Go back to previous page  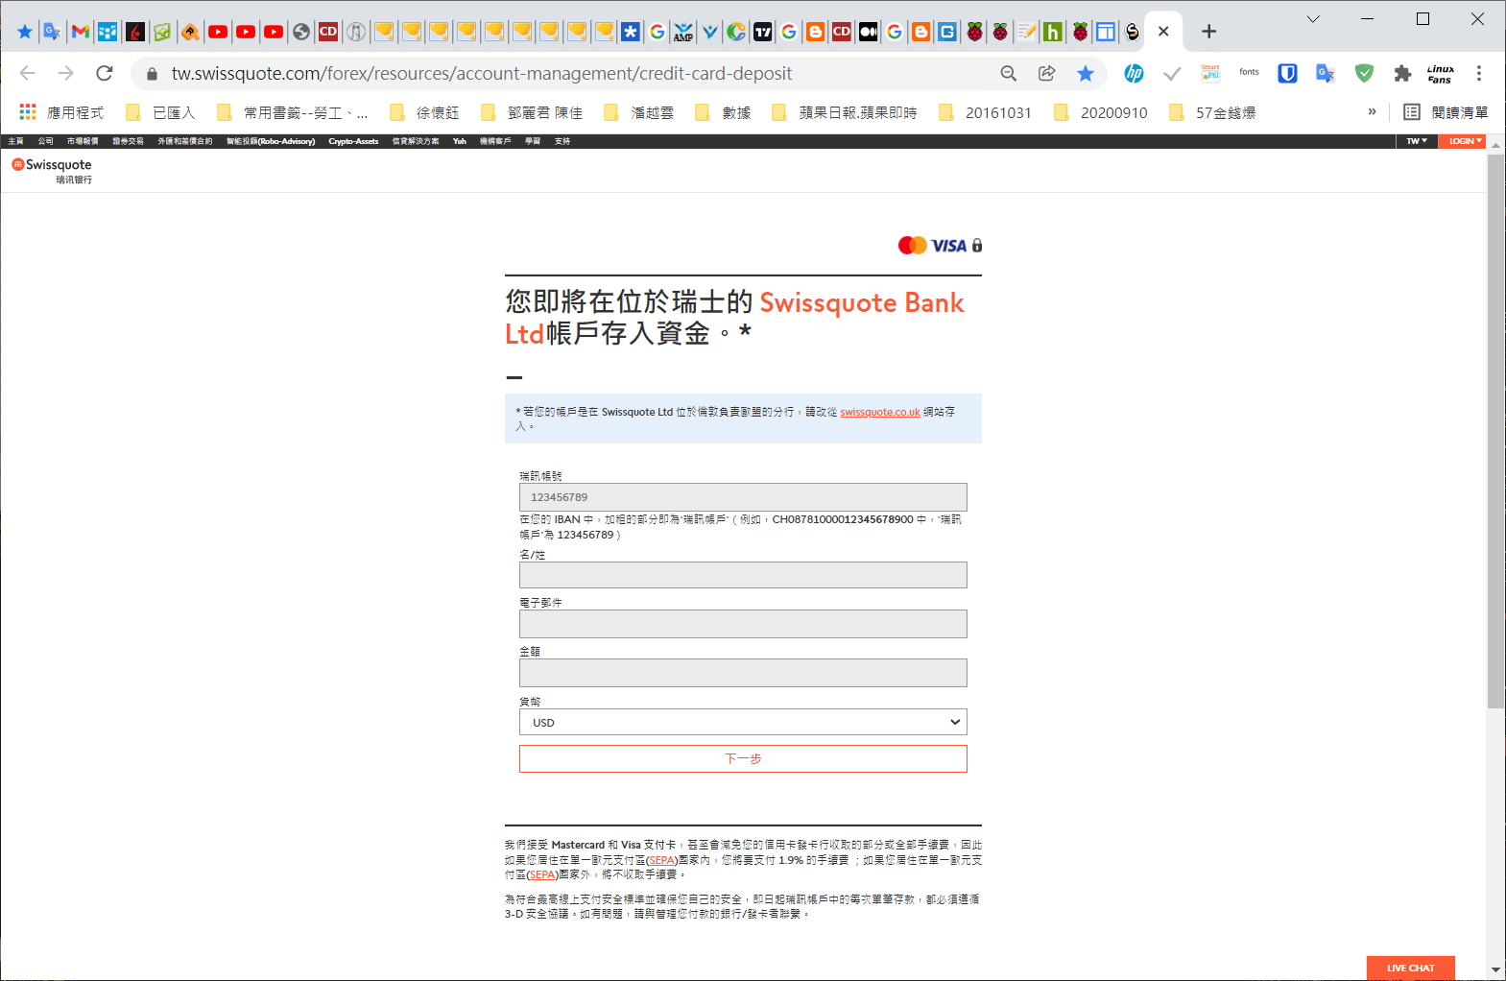pos(28,73)
